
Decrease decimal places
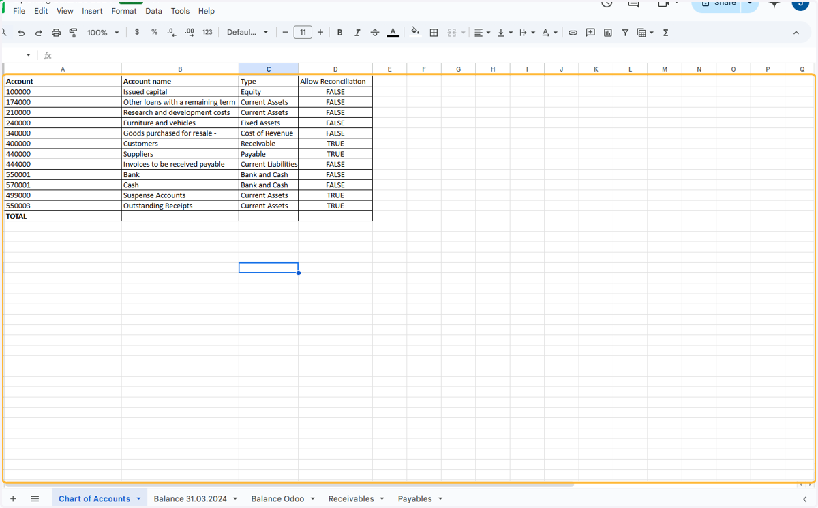pos(172,32)
